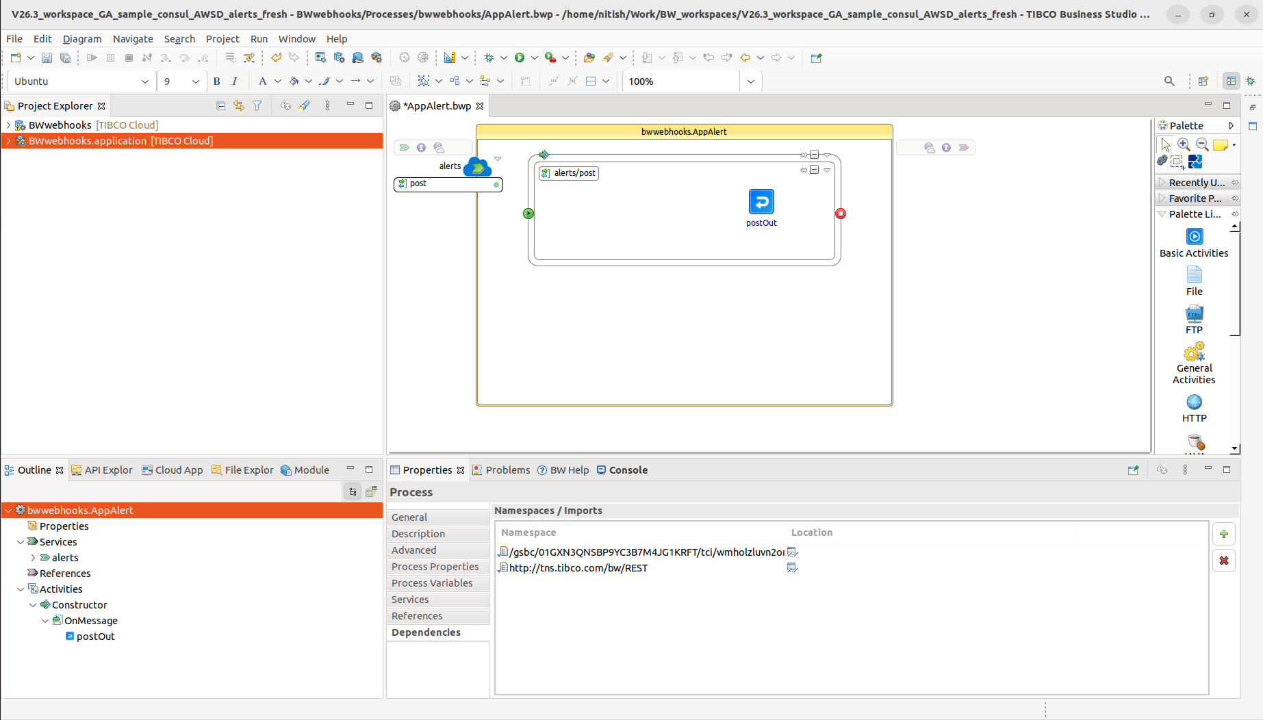Open the Diagram menu
Image resolution: width=1263 pixels, height=720 pixels.
[82, 39]
